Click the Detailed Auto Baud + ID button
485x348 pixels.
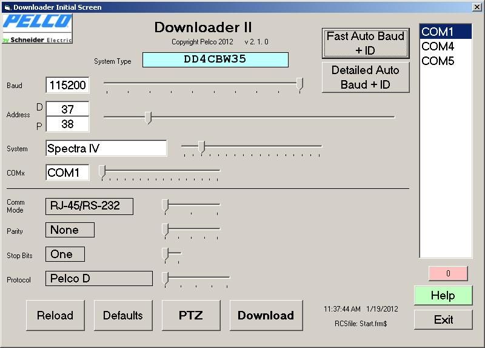click(x=366, y=77)
